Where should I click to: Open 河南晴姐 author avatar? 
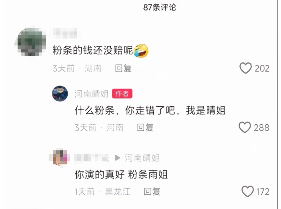[60, 94]
